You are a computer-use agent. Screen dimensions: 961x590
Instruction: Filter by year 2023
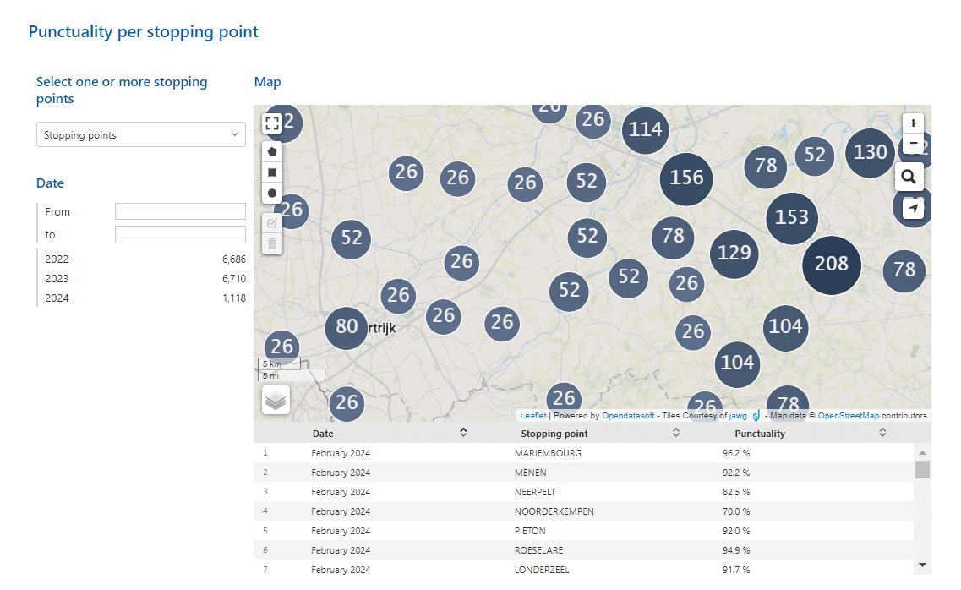57,278
